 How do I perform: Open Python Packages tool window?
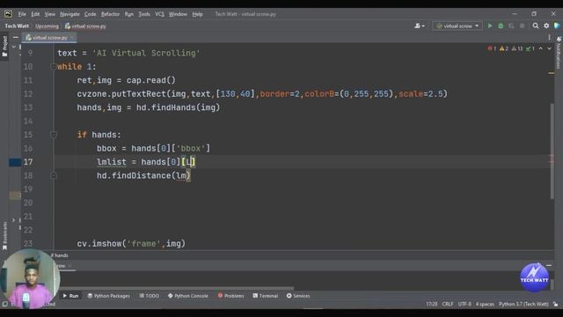click(109, 296)
